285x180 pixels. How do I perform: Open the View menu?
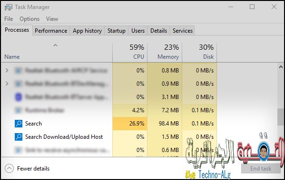coord(52,19)
